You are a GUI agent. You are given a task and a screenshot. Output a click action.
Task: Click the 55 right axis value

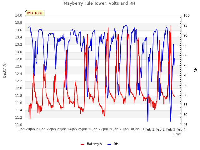(x=185, y=105)
